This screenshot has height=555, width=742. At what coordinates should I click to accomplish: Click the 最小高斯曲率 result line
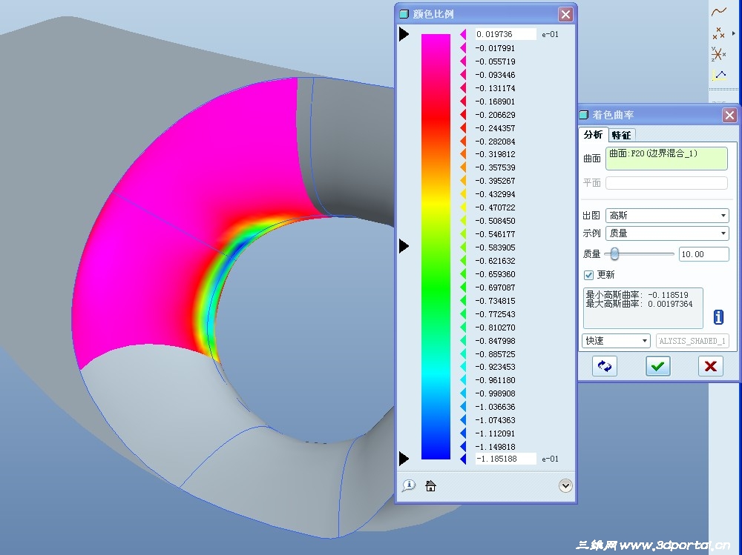pos(637,295)
